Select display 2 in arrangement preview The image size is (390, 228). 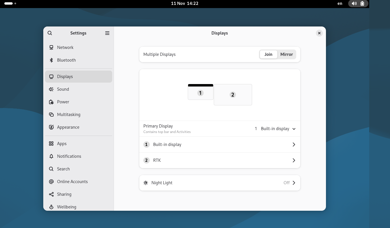coord(233,95)
